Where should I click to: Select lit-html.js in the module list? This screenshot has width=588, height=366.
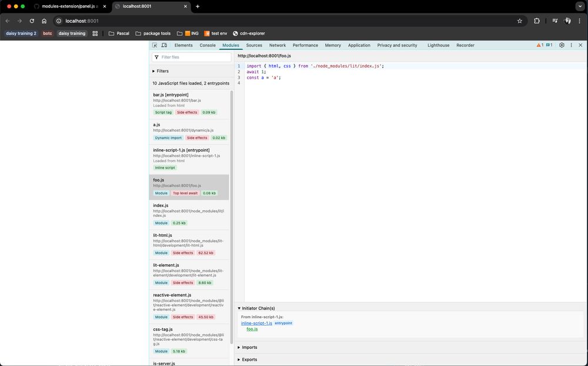189,244
